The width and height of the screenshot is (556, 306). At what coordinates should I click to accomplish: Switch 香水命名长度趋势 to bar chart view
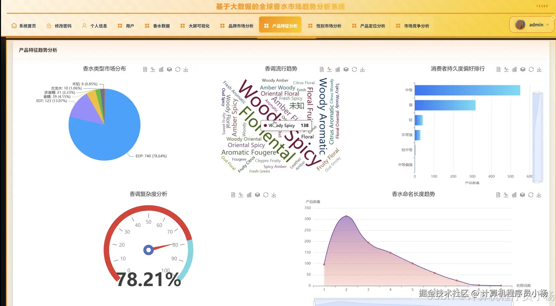pos(514,195)
